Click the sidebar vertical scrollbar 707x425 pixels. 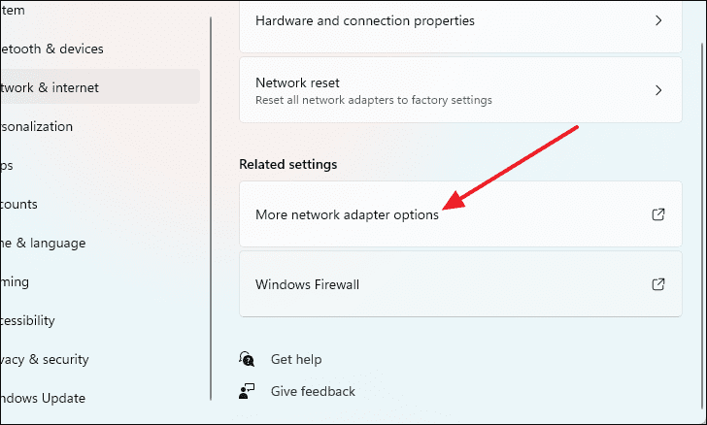(x=211, y=209)
